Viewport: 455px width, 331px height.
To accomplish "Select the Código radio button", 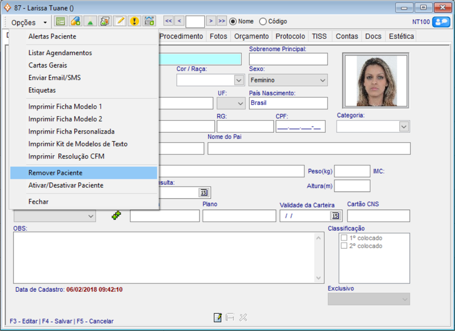I will 263,22.
